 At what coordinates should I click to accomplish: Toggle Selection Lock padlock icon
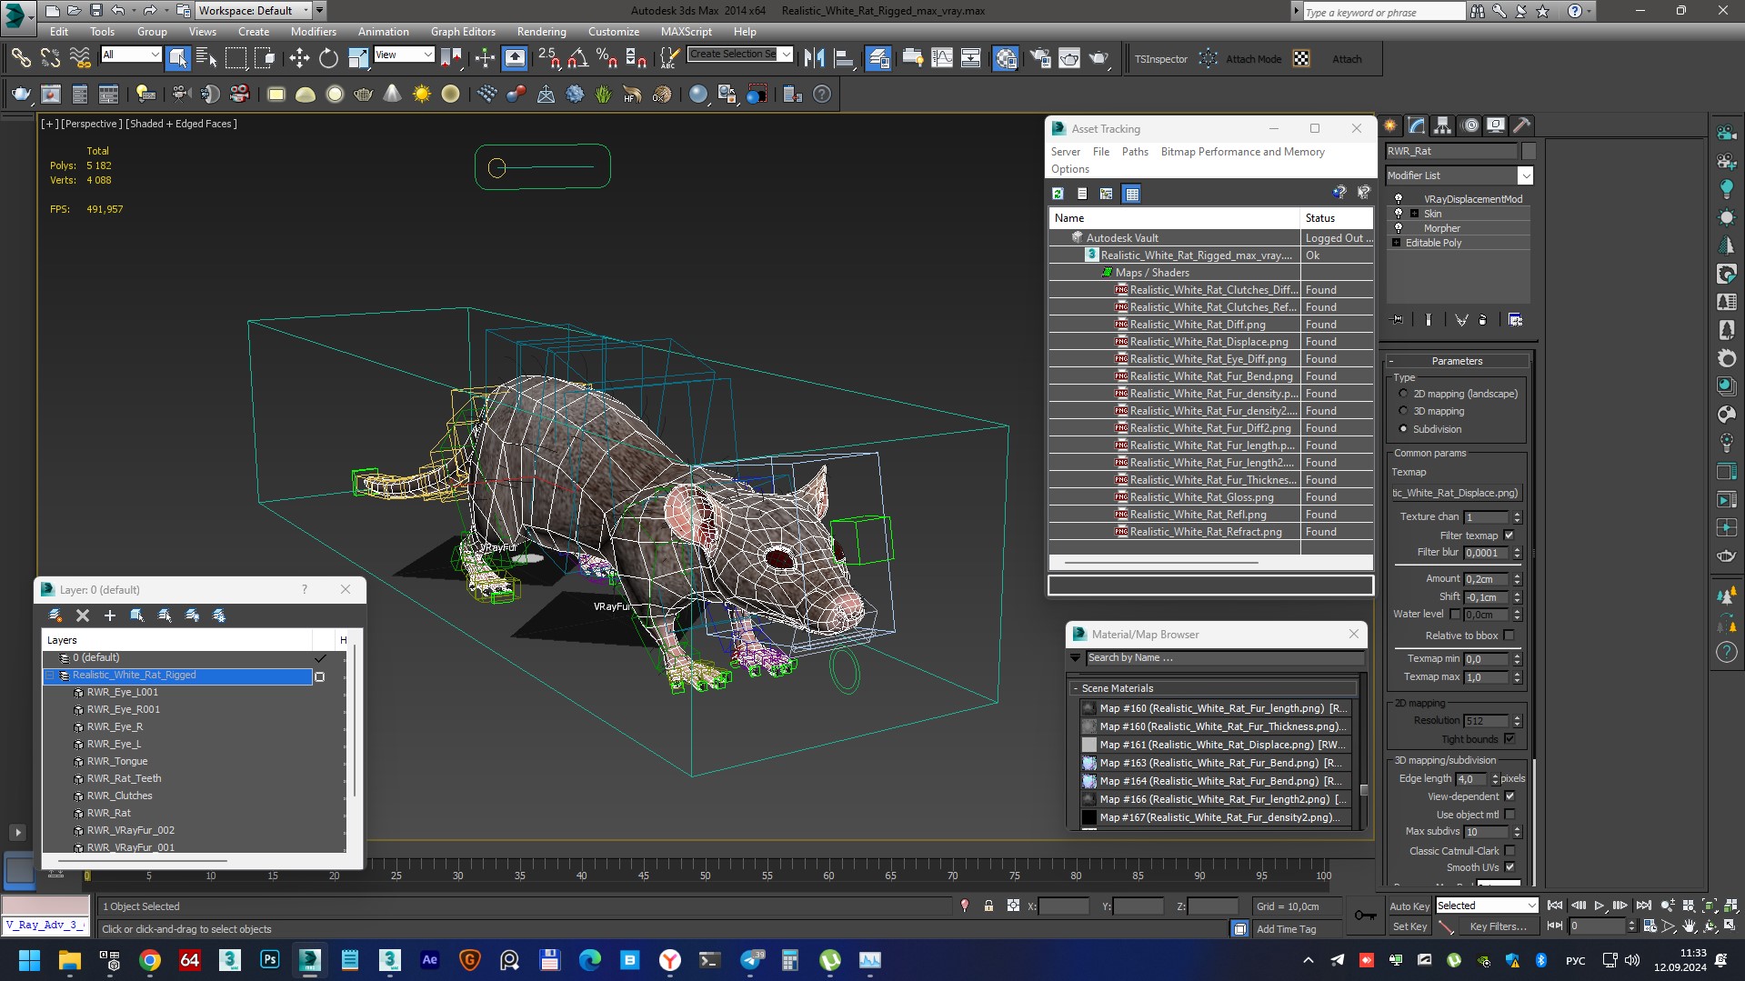point(988,906)
